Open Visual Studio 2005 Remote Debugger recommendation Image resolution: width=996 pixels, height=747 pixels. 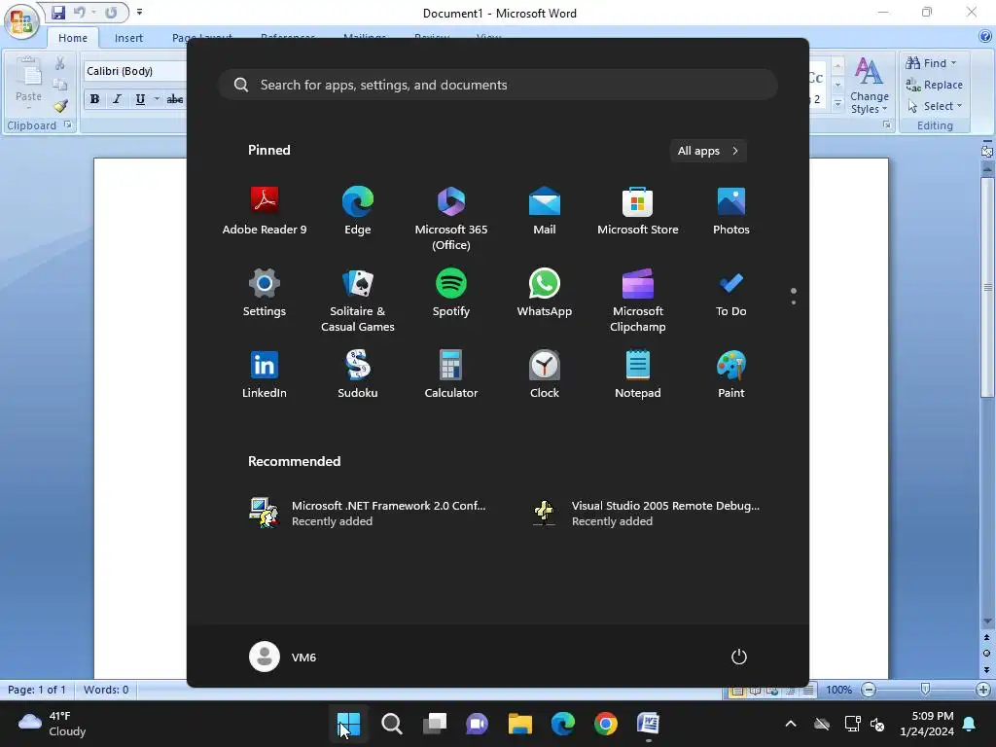coord(647,513)
